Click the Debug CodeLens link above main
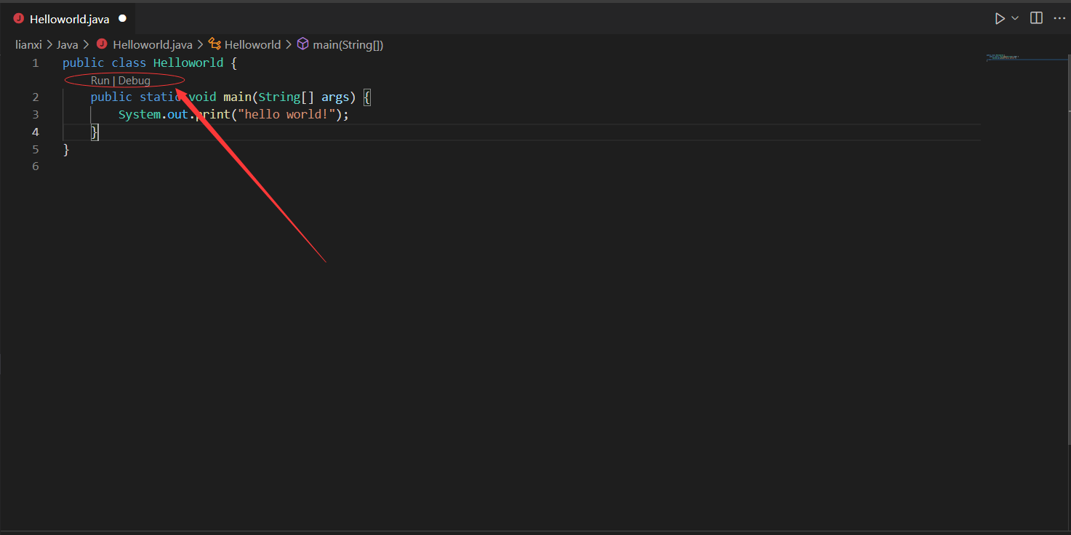Image resolution: width=1071 pixels, height=535 pixels. click(x=134, y=80)
